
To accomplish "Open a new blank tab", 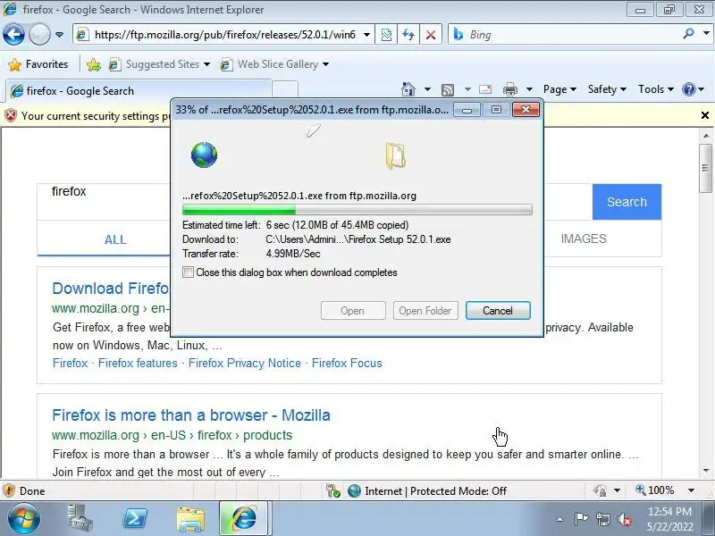I will 285,90.
